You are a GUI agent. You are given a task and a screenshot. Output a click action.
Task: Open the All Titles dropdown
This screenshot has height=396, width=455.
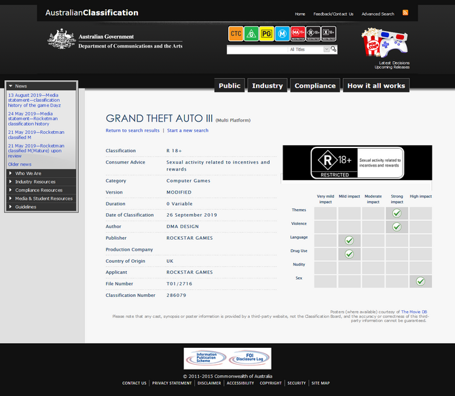click(327, 50)
